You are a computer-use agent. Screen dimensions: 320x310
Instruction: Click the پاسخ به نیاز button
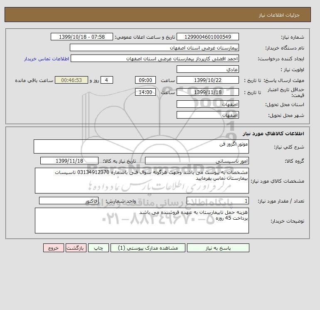pos(218,248)
